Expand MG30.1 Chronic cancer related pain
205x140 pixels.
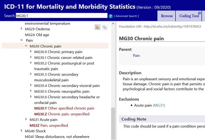[31, 57]
